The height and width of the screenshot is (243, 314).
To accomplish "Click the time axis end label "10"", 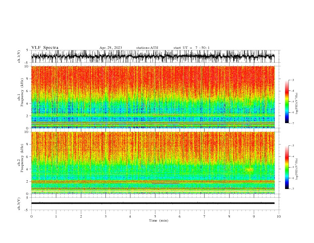I will (279, 216).
